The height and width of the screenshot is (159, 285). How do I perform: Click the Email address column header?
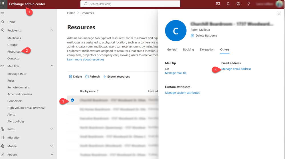pyautogui.click(x=153, y=91)
